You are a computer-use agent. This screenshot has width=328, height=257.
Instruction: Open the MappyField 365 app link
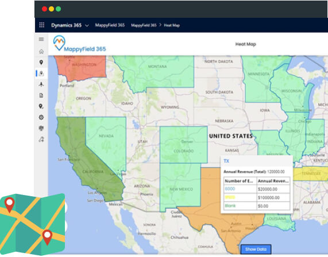[x=110, y=25]
